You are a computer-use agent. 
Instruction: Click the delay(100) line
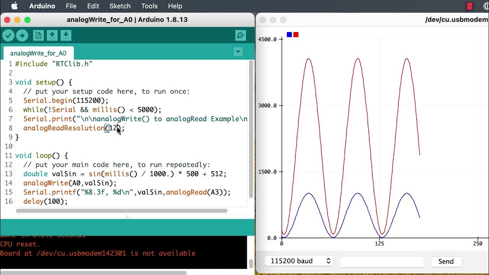45,201
